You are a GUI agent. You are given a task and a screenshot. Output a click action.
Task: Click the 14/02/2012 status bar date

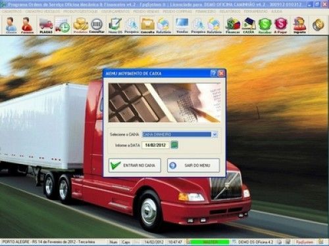coord(154,242)
